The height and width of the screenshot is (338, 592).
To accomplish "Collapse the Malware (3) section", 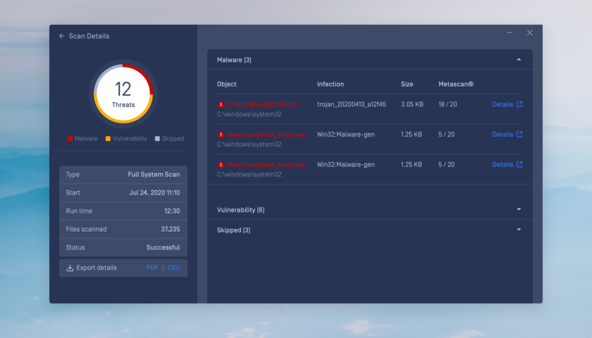I will [519, 60].
